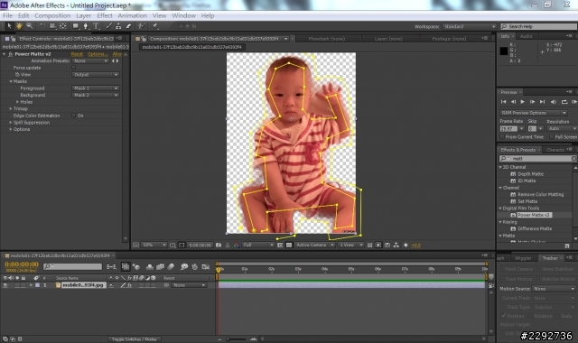
Task: Open composition flowchart icon in viewer
Action: coord(396,245)
